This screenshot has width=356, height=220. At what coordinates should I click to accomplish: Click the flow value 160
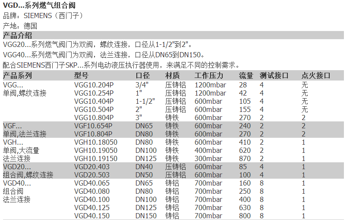point(245,183)
